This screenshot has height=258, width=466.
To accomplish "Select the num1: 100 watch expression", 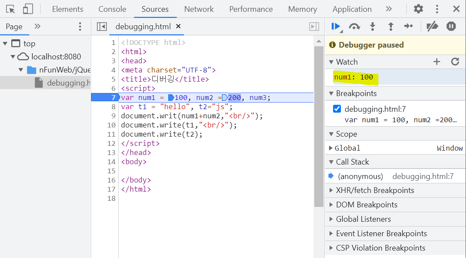I will 354,77.
